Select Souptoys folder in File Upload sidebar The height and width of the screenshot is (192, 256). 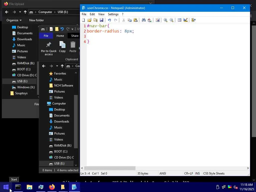19,93
